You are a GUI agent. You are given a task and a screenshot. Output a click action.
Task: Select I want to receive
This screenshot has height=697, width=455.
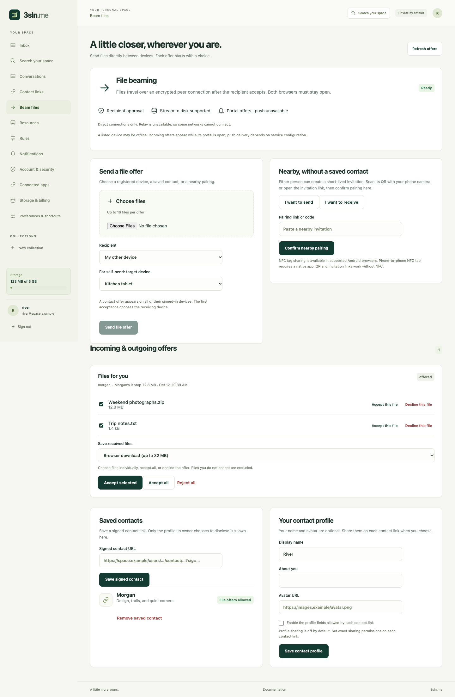(x=342, y=202)
